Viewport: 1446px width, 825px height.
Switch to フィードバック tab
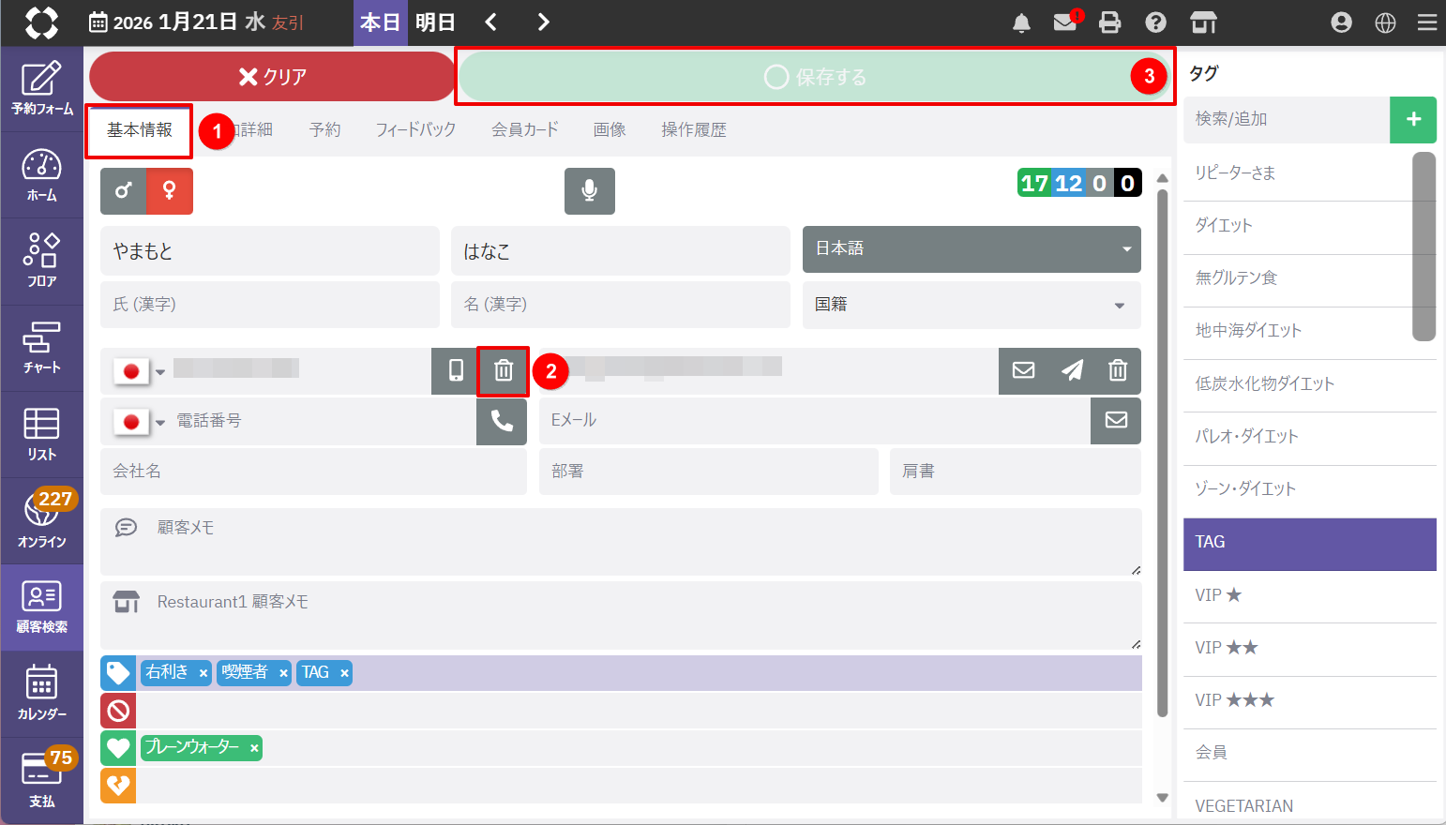pyautogui.click(x=415, y=130)
